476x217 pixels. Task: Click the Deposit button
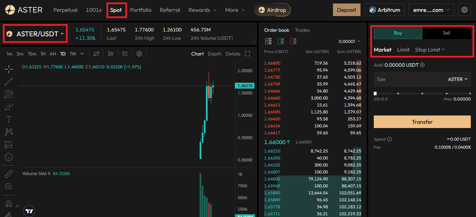click(347, 10)
